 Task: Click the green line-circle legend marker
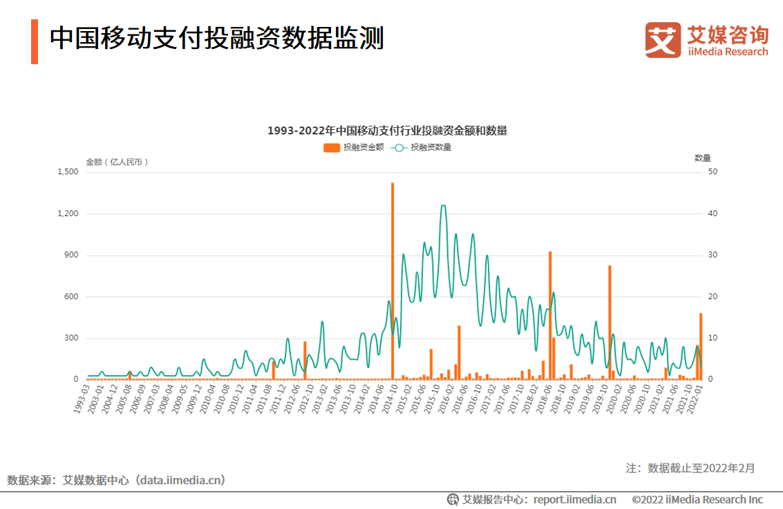point(399,148)
